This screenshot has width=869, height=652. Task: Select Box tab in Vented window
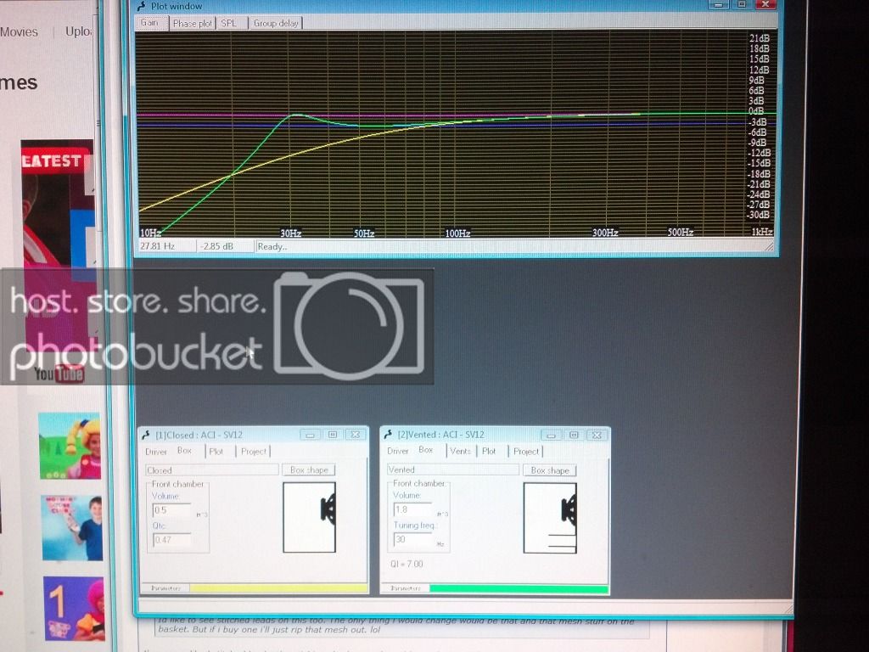426,450
